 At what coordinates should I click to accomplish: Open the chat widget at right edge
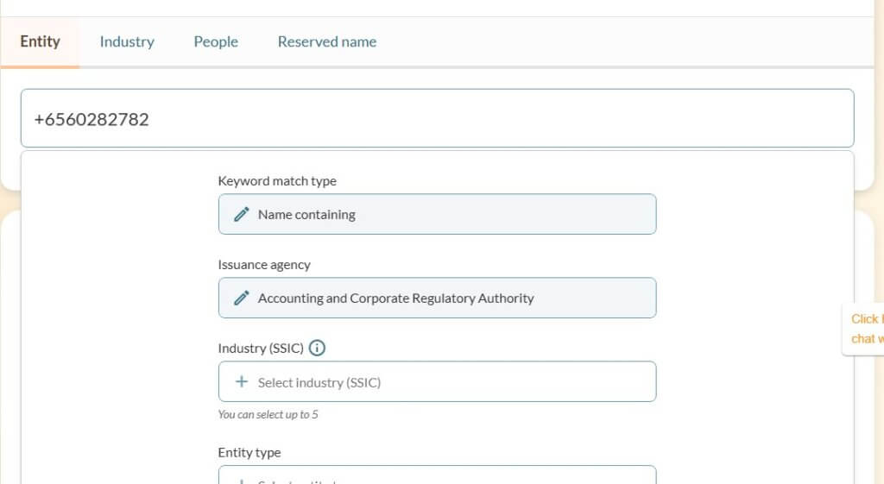click(863, 329)
